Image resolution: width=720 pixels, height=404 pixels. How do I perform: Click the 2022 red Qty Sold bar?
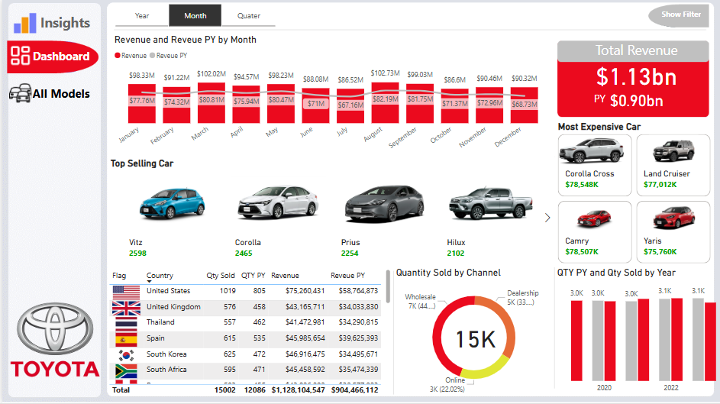pos(676,339)
